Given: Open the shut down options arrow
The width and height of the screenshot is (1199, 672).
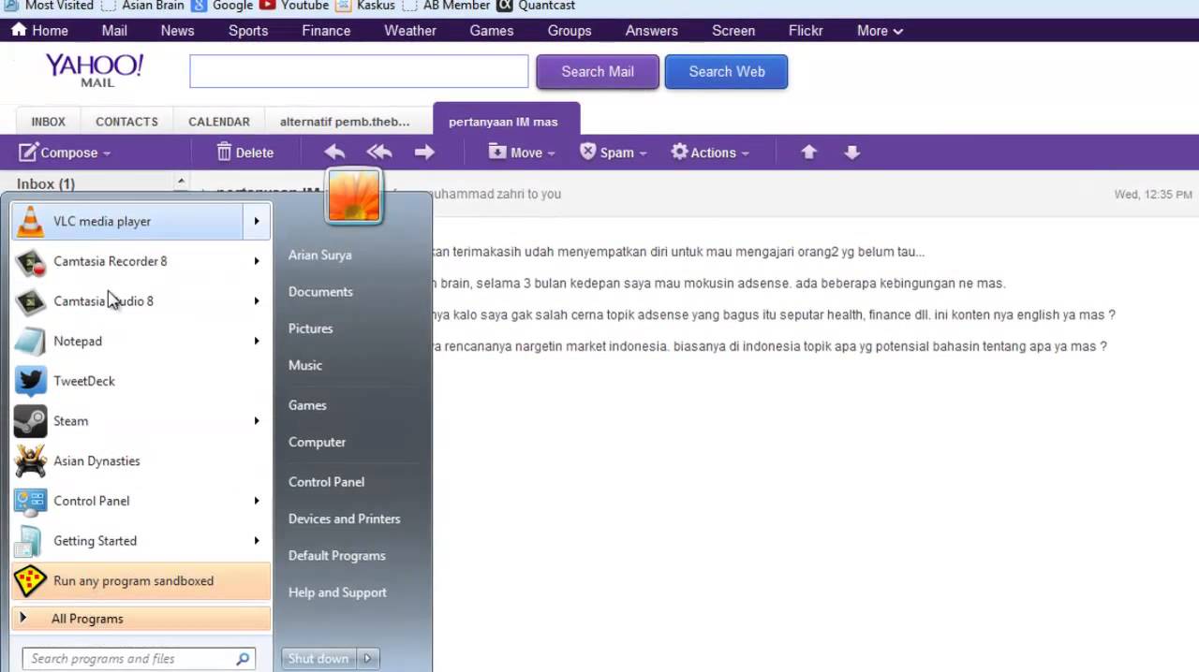Looking at the screenshot, I should pos(367,659).
